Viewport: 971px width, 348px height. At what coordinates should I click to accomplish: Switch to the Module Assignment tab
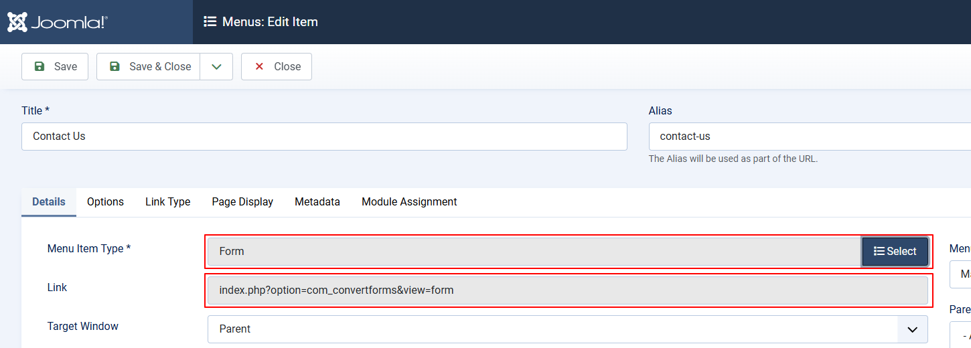pyautogui.click(x=409, y=202)
